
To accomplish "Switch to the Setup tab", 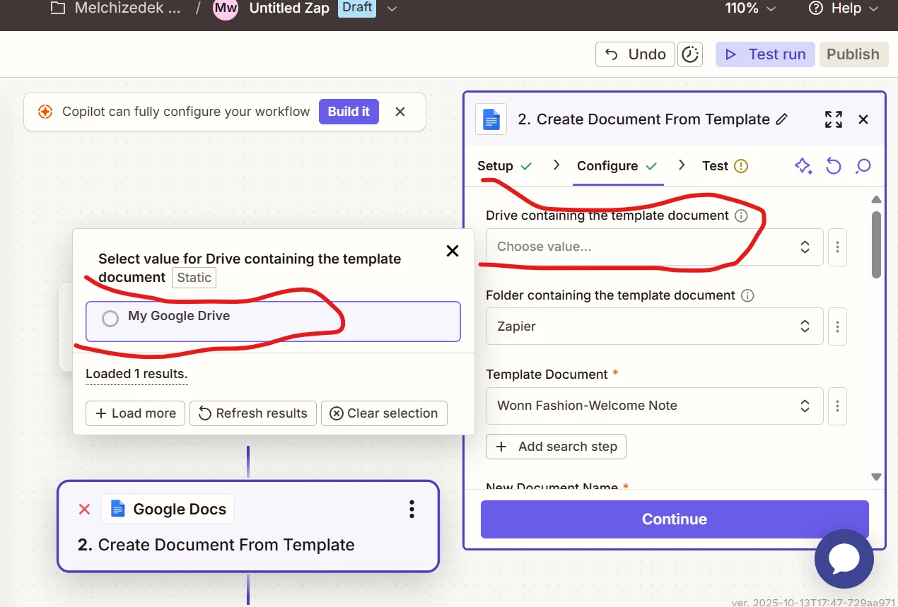I will coord(504,166).
